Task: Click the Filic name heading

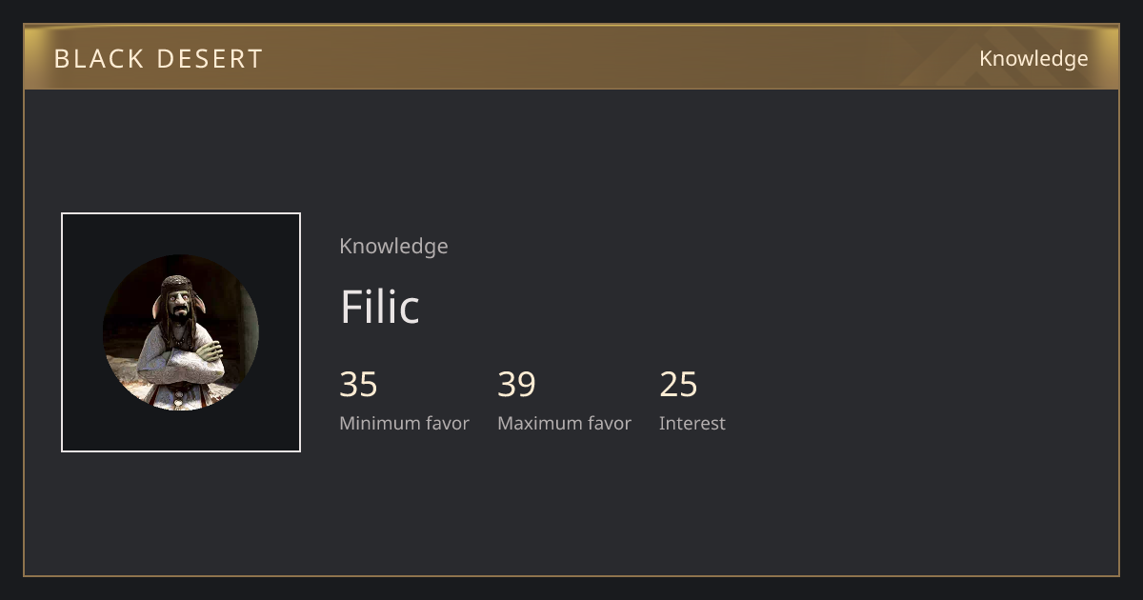Action: click(x=379, y=307)
